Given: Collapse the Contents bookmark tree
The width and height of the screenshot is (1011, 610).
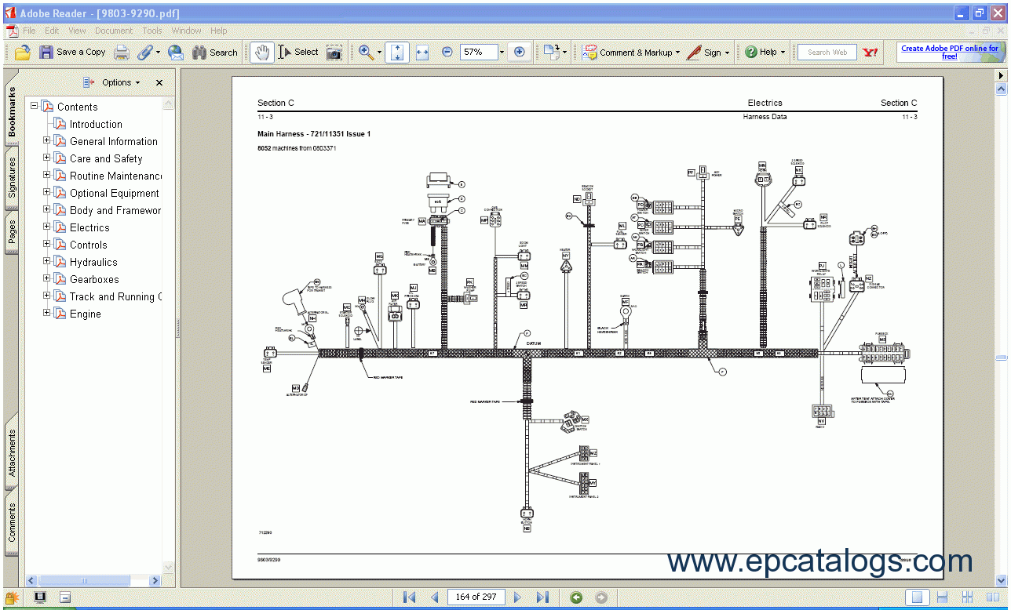Looking at the screenshot, I should [34, 106].
